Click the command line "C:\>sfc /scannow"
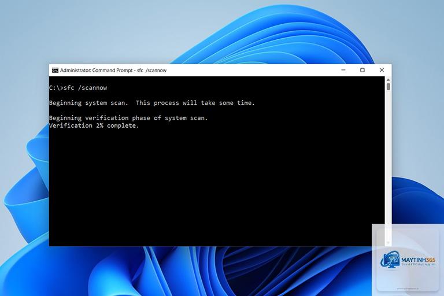The width and height of the screenshot is (444, 296). coord(78,88)
